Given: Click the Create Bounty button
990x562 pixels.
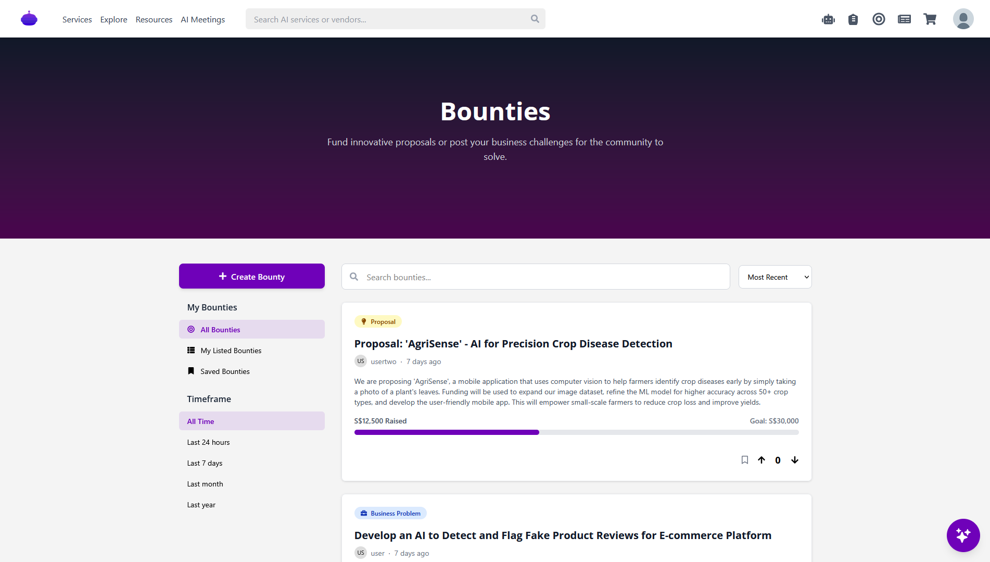Looking at the screenshot, I should tap(251, 276).
